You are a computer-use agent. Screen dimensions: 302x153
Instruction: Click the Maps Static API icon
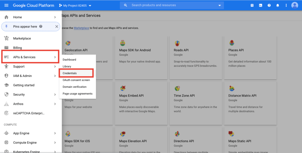tap(231, 134)
